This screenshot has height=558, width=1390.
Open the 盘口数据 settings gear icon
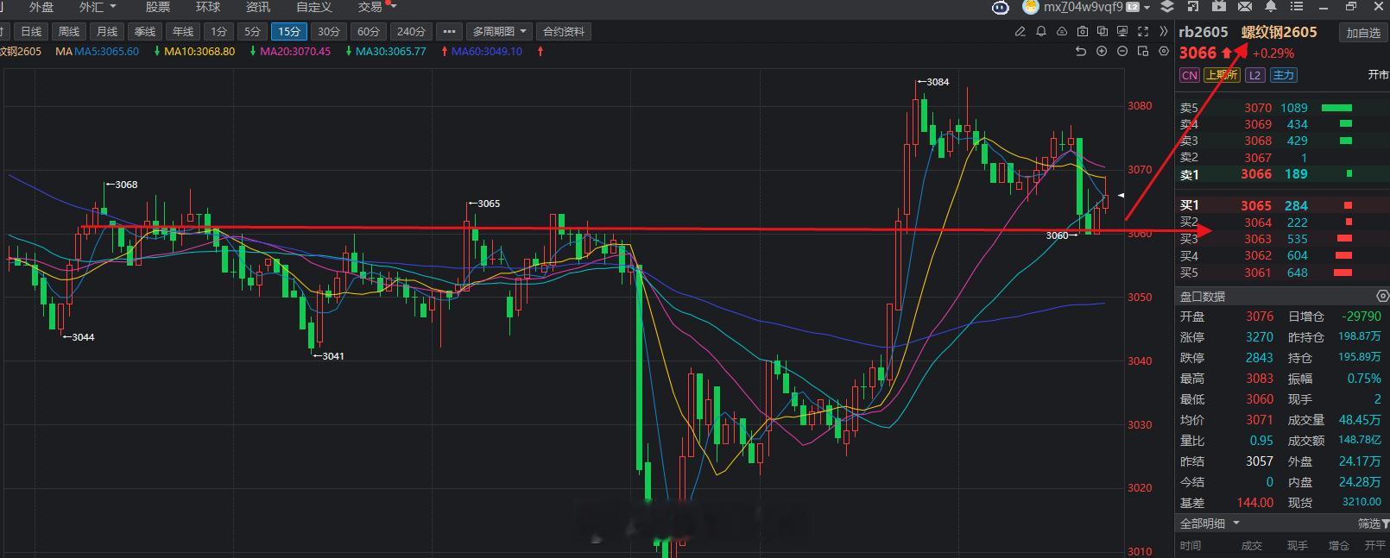[x=1382, y=296]
